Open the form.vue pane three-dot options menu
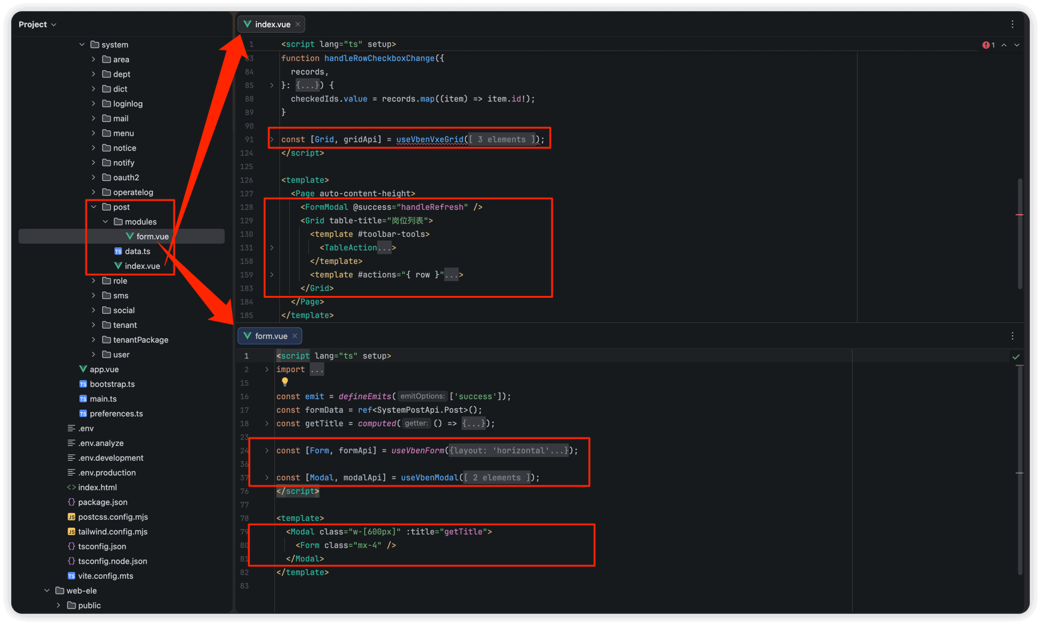Screen dimensions: 1041x625 point(1012,336)
